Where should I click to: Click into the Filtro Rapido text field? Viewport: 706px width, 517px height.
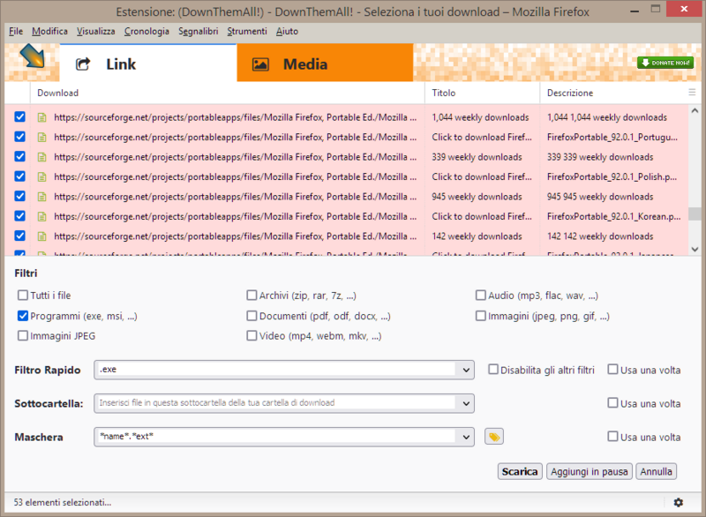tap(276, 370)
